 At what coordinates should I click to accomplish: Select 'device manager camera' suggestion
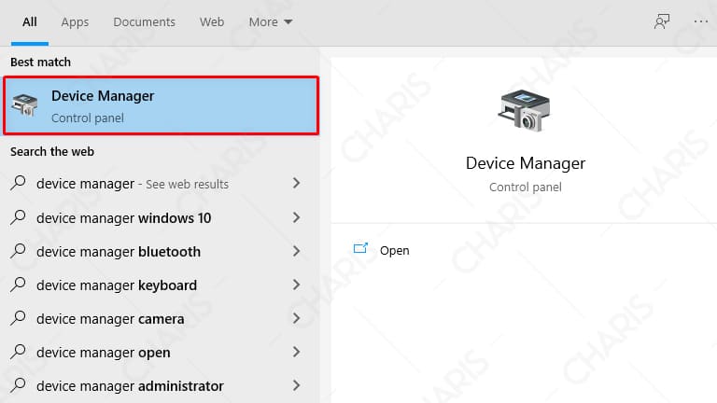tap(160, 318)
